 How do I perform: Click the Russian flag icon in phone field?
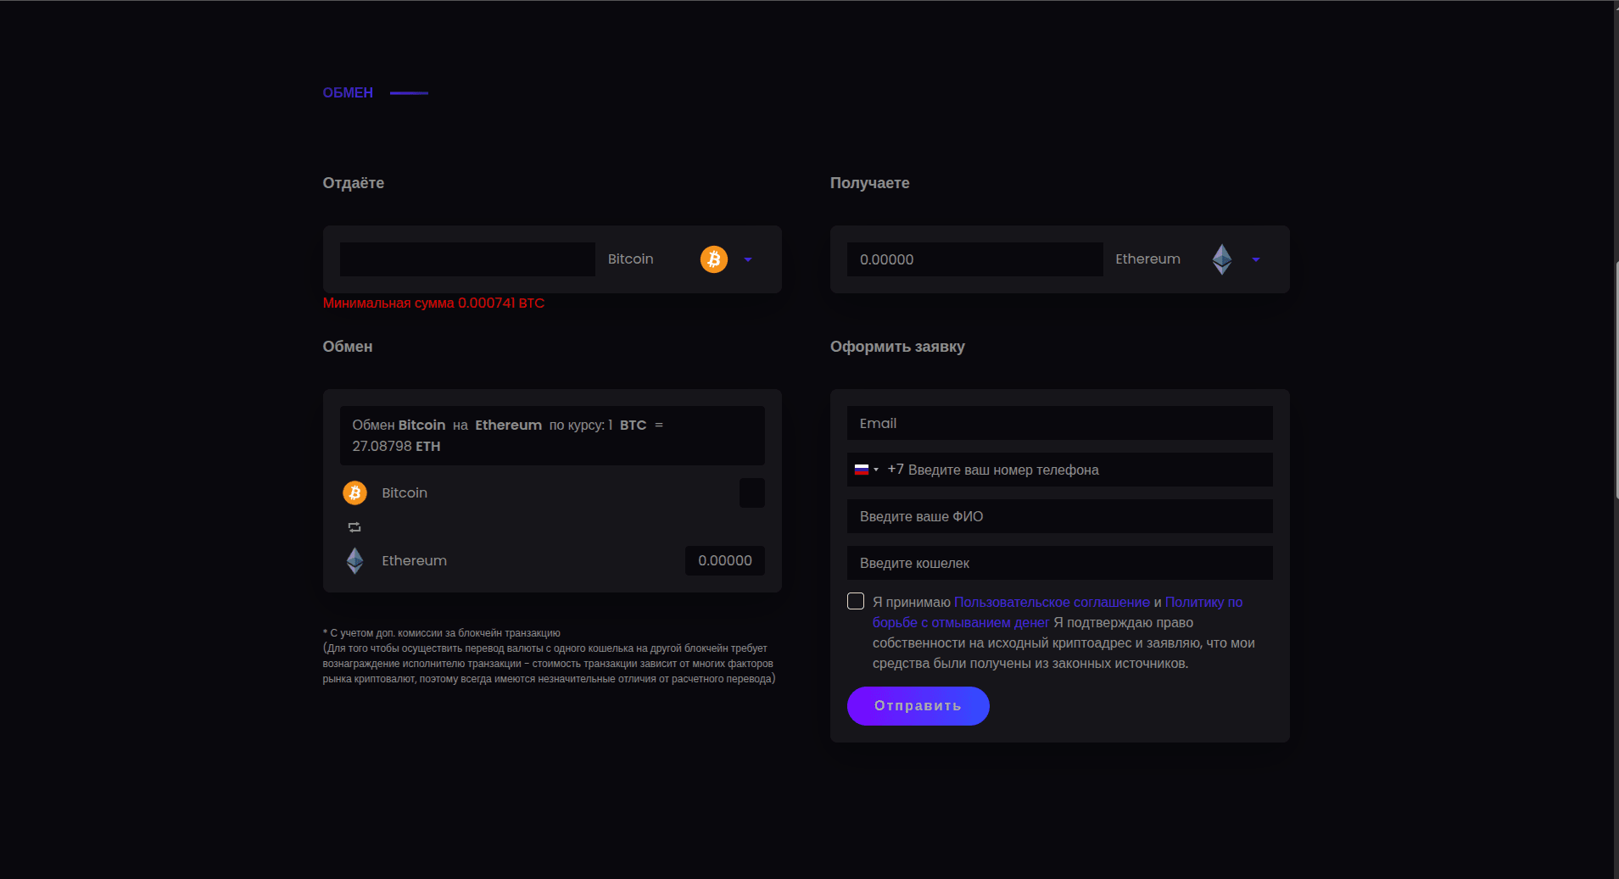(x=861, y=470)
